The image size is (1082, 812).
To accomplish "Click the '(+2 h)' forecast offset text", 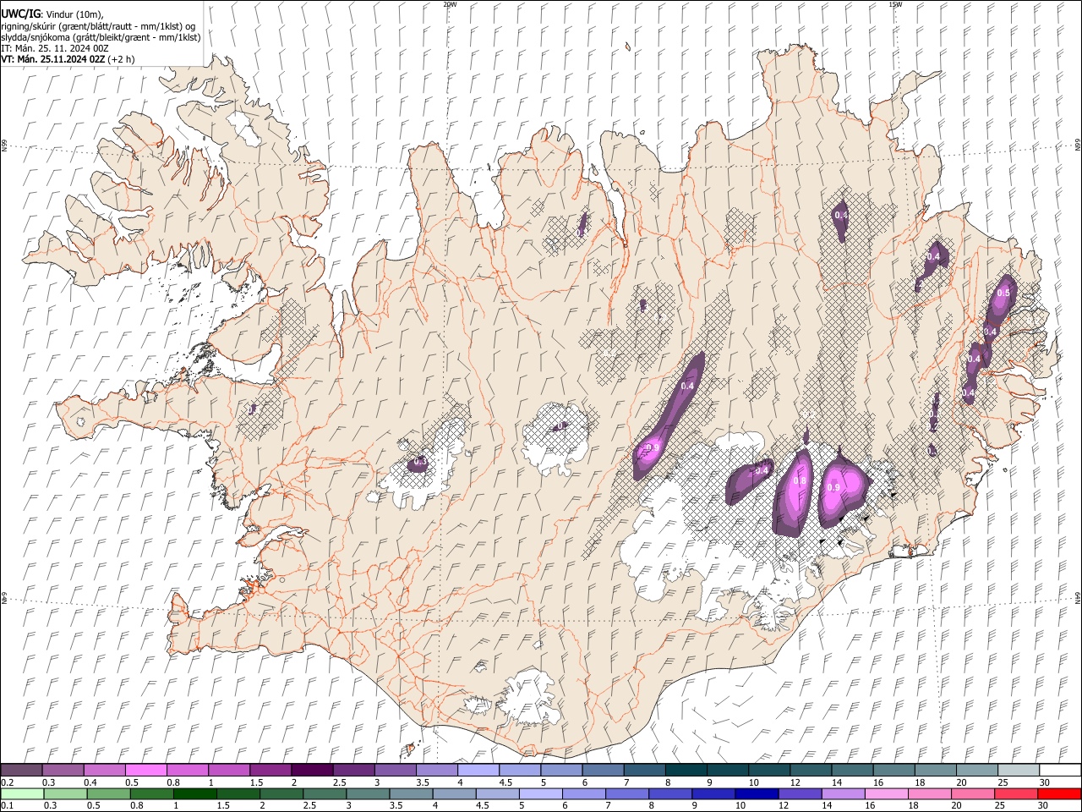I will 121,59.
